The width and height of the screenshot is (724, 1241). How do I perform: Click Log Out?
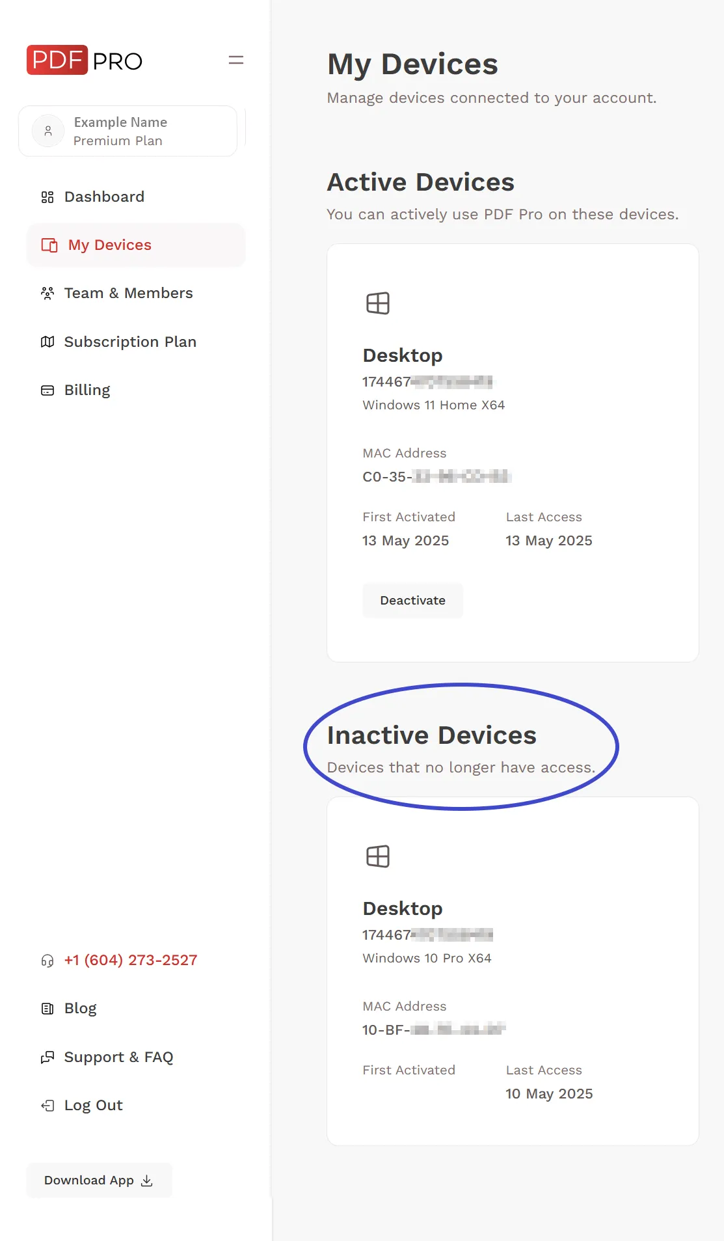point(136,1106)
